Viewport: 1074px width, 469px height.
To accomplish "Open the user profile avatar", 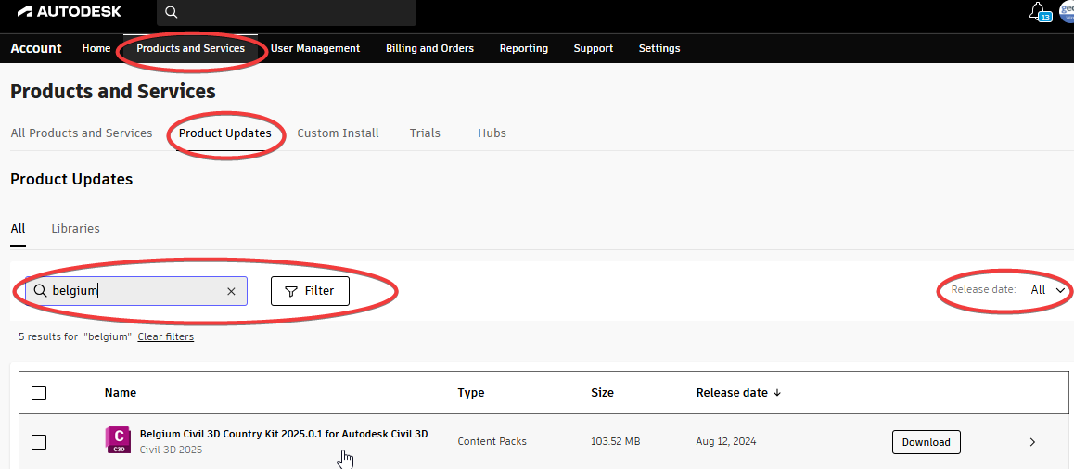I will point(1067,12).
